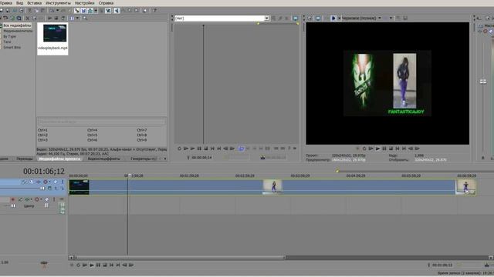Open the Настройки menu
The width and height of the screenshot is (494, 277).
84,3
